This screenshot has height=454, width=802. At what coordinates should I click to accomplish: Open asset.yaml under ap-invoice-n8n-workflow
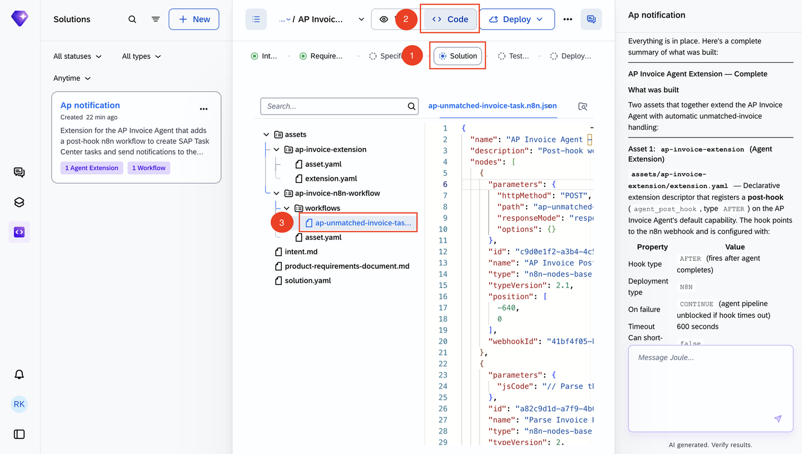tap(323, 237)
